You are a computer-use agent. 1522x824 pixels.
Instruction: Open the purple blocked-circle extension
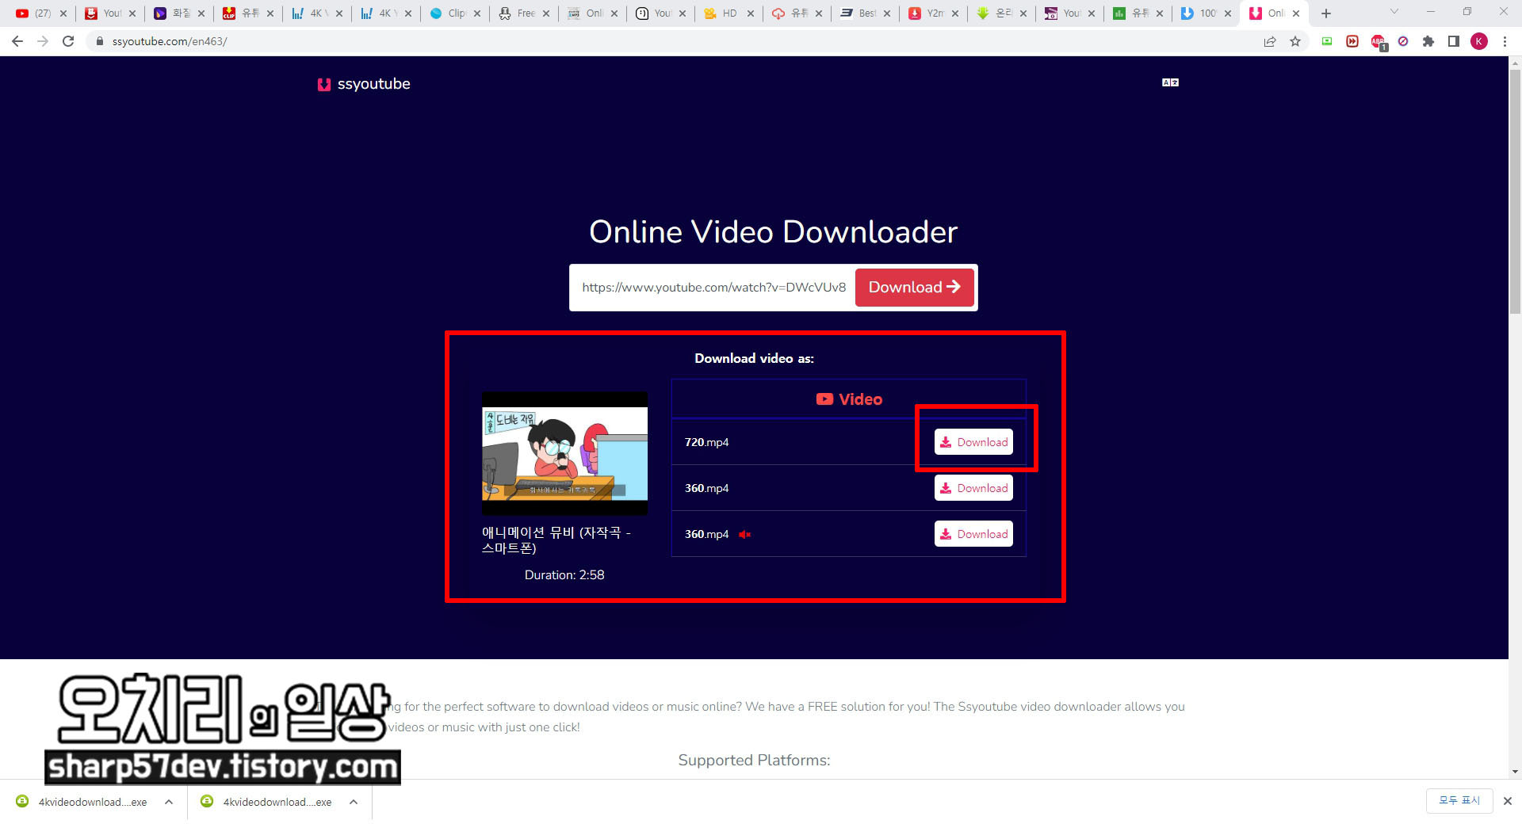1403,41
